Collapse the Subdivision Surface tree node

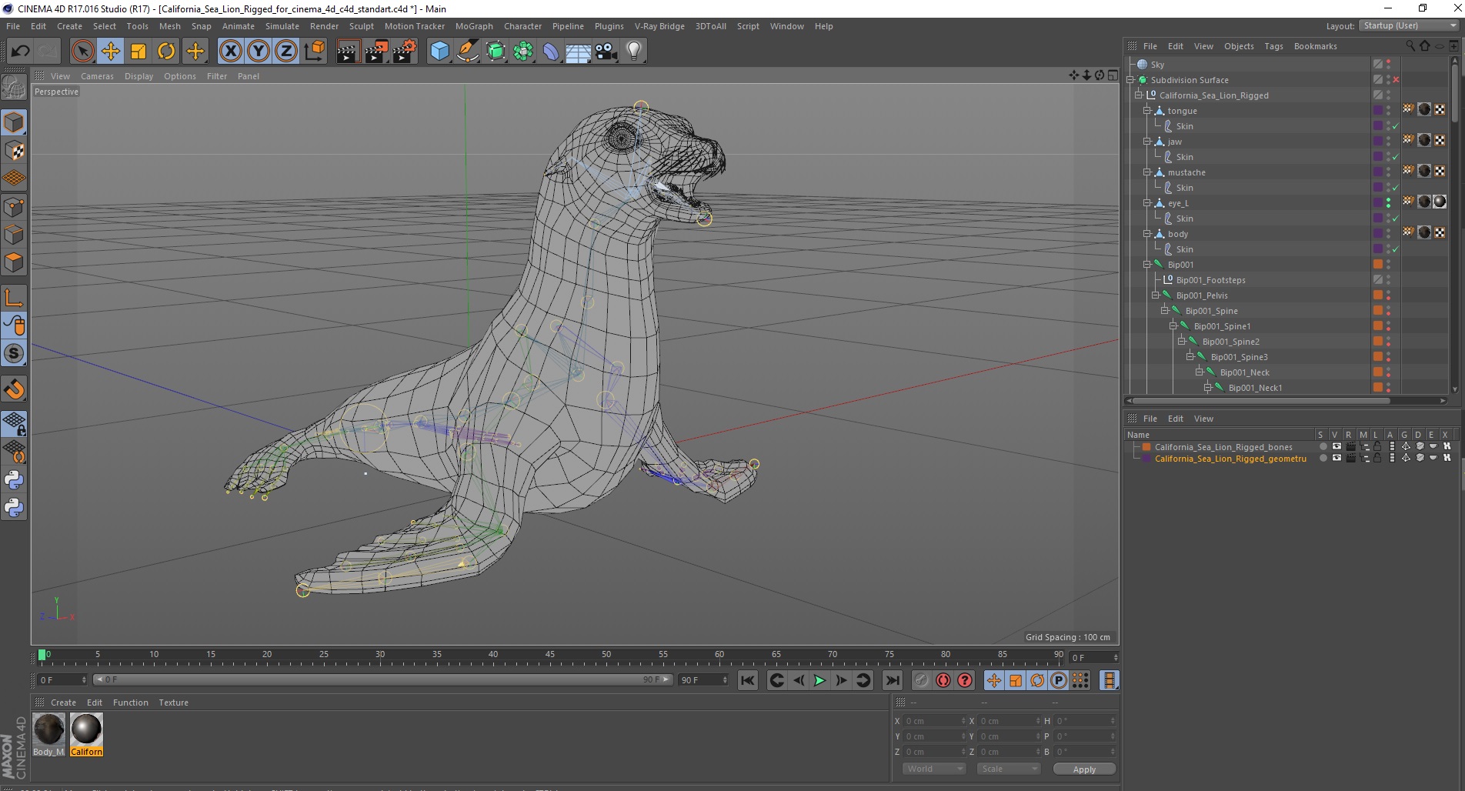pos(1130,80)
